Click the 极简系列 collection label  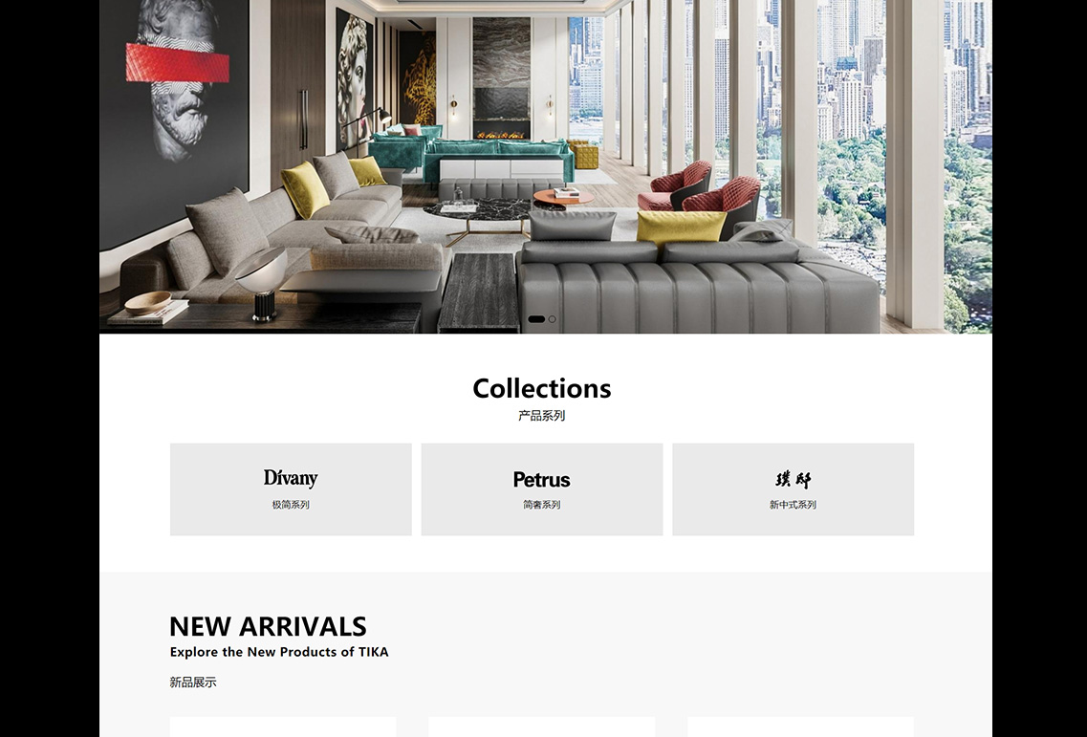[x=291, y=505]
